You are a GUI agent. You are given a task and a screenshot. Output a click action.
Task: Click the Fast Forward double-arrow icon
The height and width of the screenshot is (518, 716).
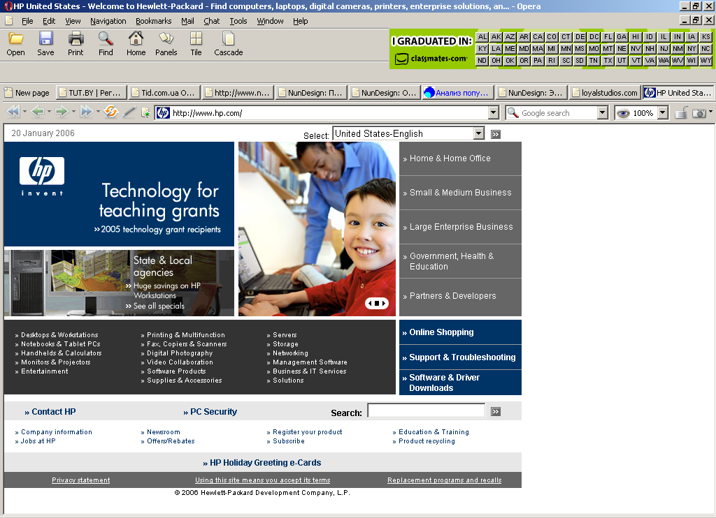click(x=87, y=111)
